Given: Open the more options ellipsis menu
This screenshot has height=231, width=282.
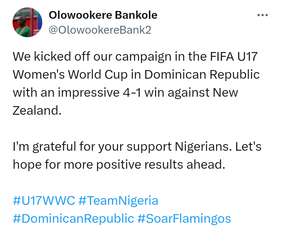Looking at the screenshot, I should [x=262, y=15].
